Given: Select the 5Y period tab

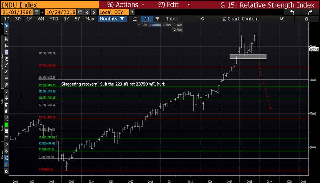Looking at the screenshot, I should [x=77, y=19].
